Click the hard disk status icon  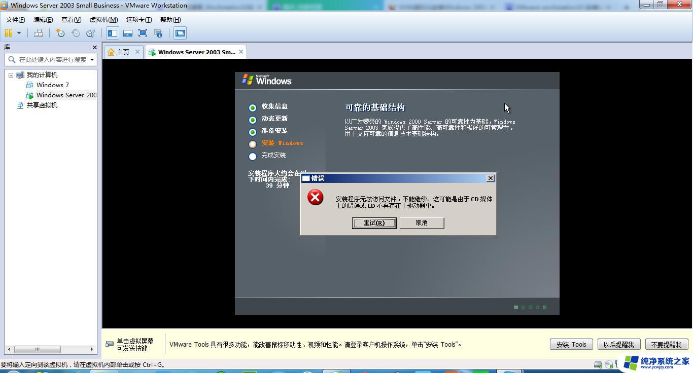[x=598, y=364]
